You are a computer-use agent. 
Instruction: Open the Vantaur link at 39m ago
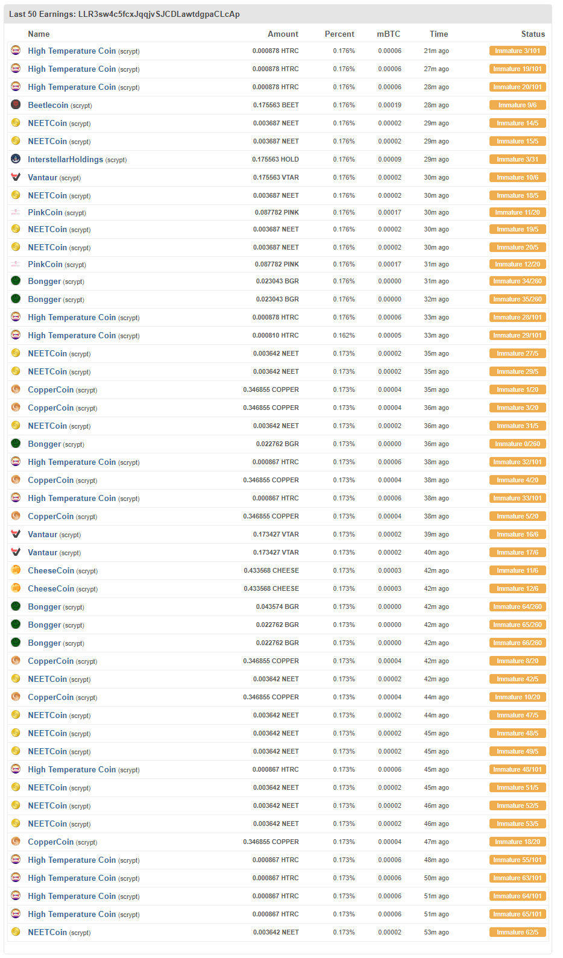pos(42,534)
